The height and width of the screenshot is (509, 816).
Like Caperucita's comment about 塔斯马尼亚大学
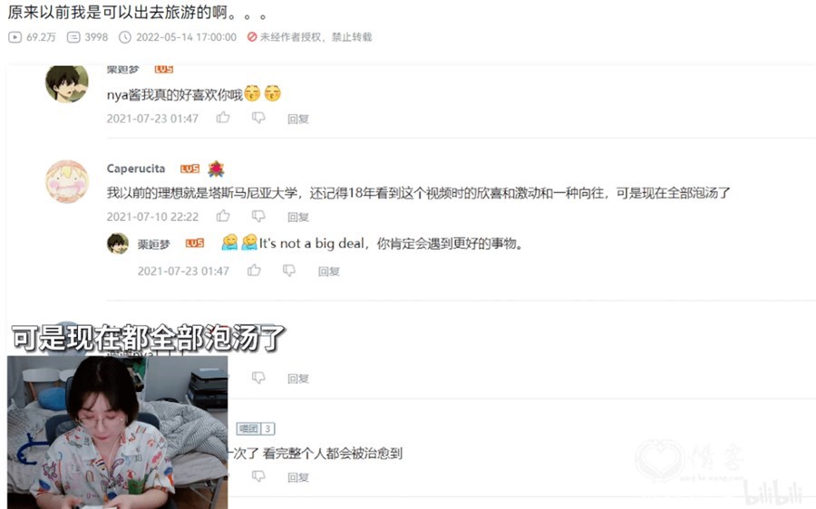223,216
